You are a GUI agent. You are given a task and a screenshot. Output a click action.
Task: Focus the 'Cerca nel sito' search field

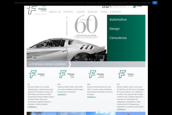[x=123, y=7]
